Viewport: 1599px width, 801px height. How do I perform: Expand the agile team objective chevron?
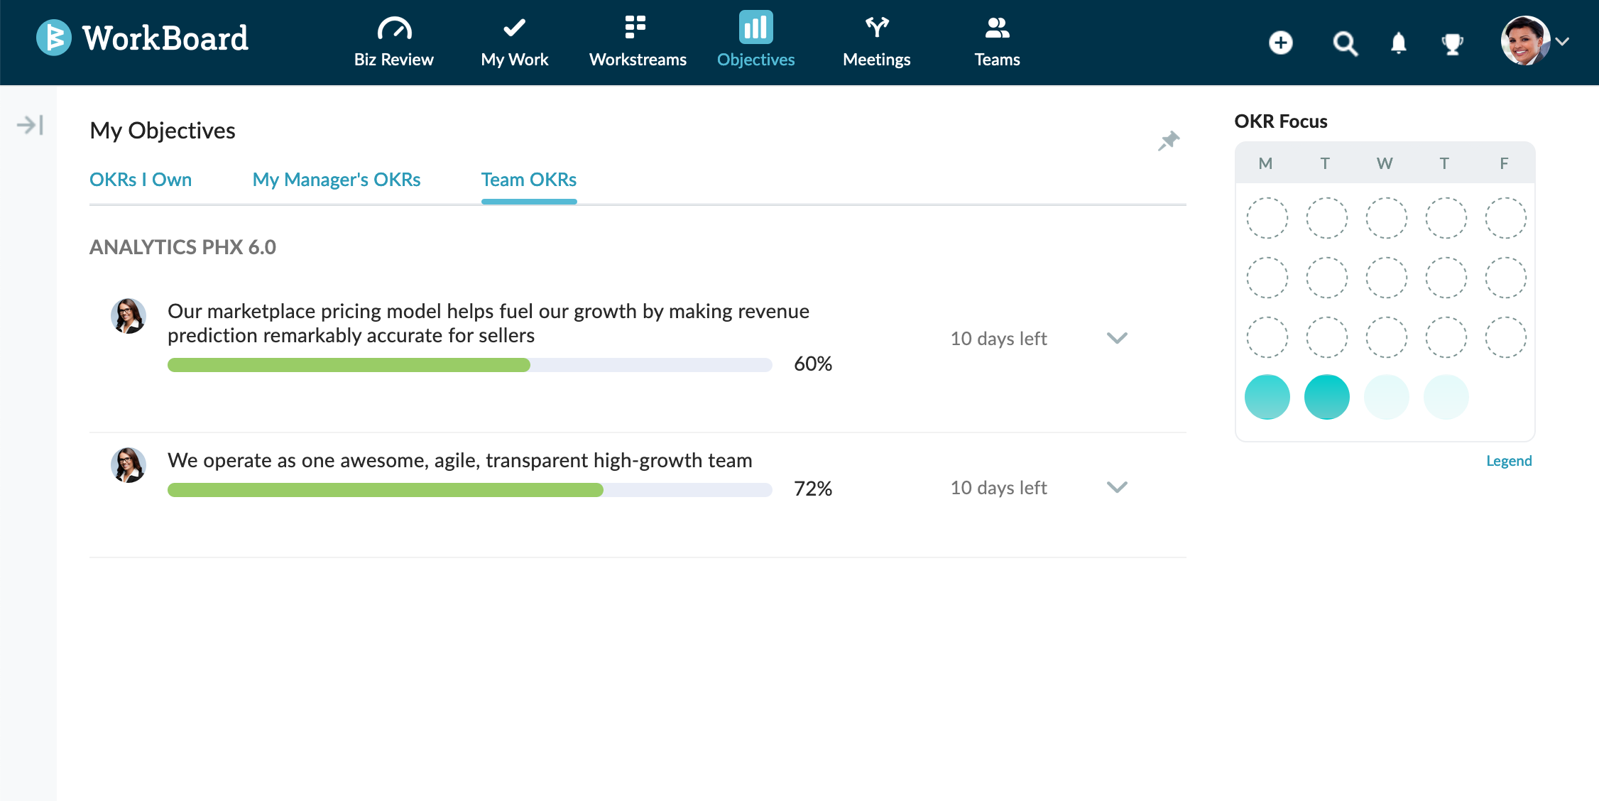[x=1117, y=487]
